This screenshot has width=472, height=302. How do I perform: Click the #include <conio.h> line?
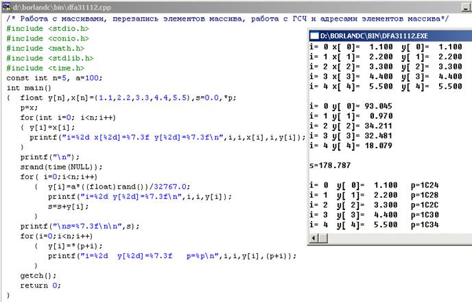(47, 38)
